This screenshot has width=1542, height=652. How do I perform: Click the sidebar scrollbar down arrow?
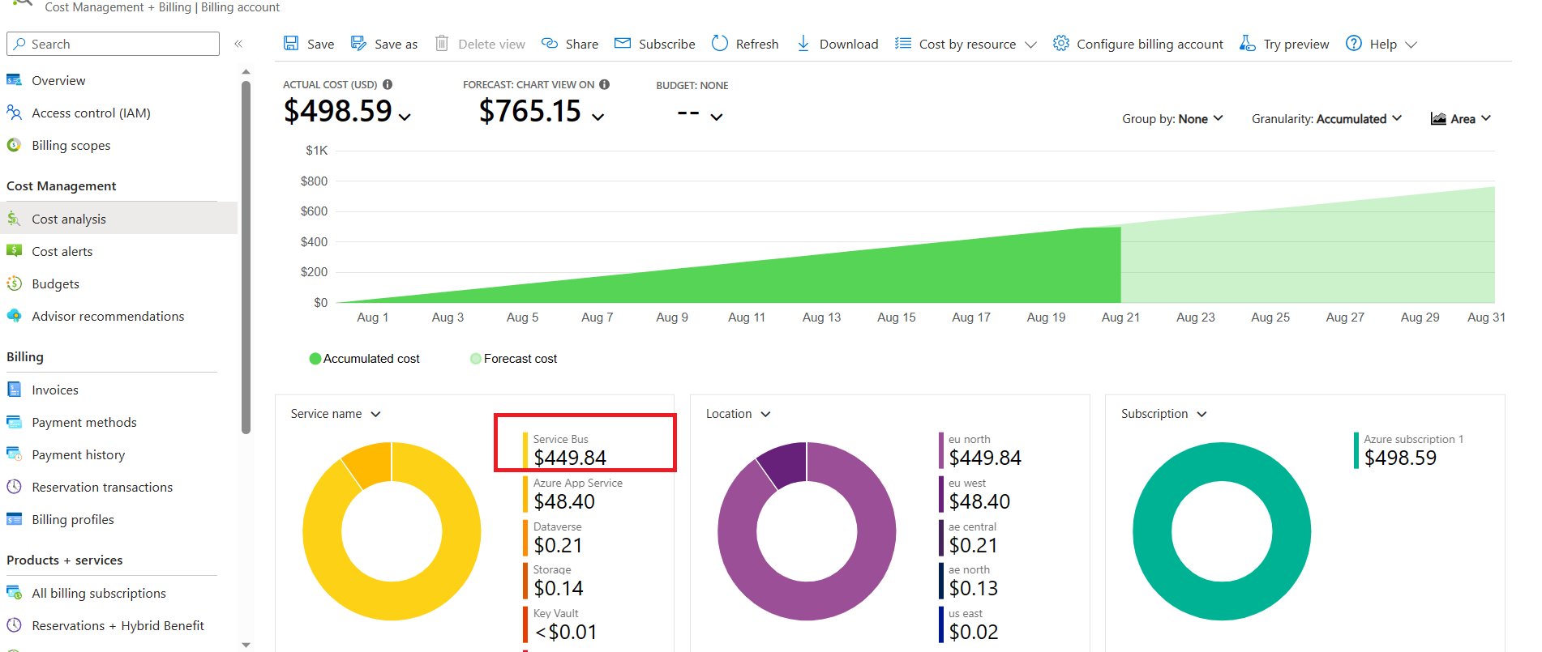tap(246, 645)
